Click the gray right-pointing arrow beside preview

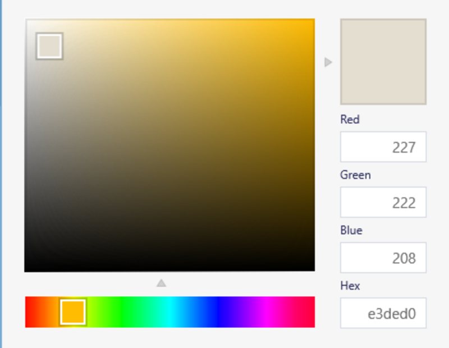(328, 62)
